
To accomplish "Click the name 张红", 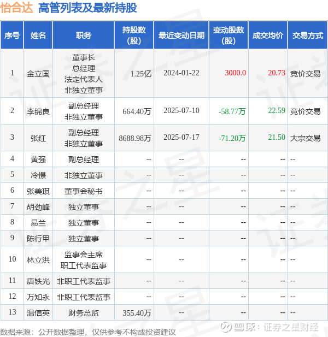I will point(38,138).
